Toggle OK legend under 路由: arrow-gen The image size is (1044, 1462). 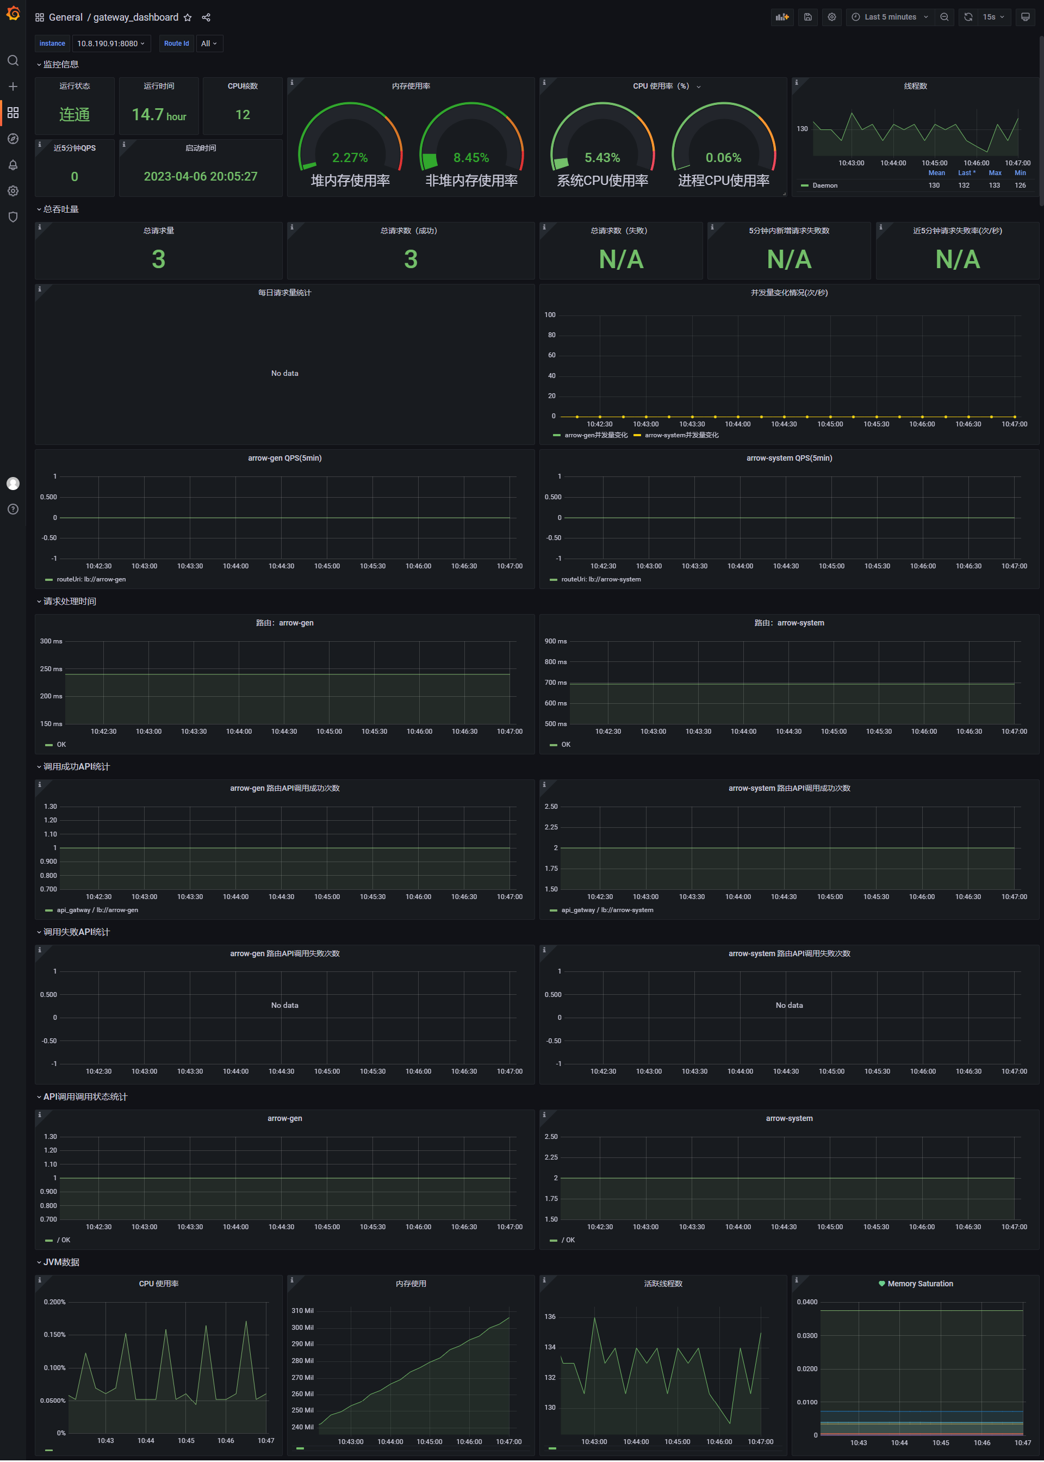[61, 745]
